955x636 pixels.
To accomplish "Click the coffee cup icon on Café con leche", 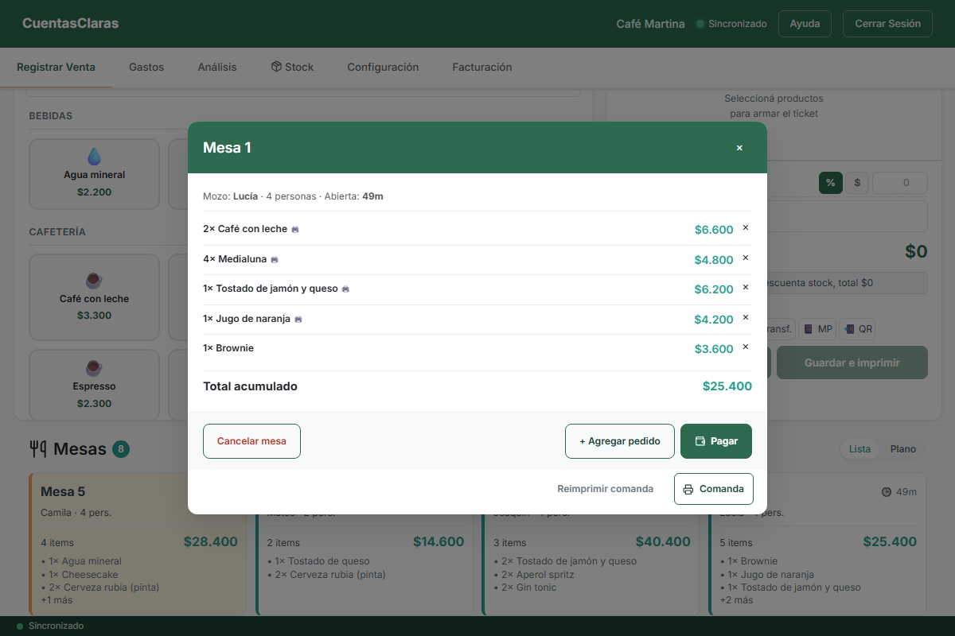I will tap(94, 281).
